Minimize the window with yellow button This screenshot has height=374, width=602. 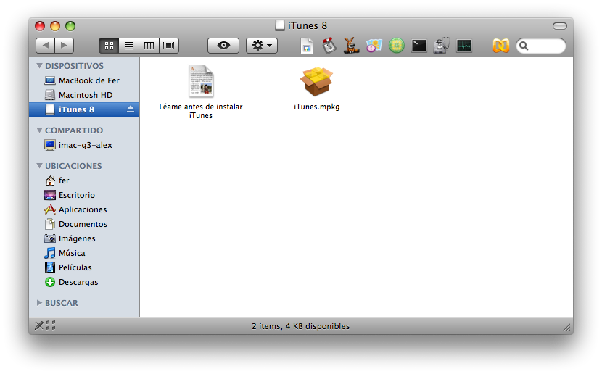coord(55,26)
